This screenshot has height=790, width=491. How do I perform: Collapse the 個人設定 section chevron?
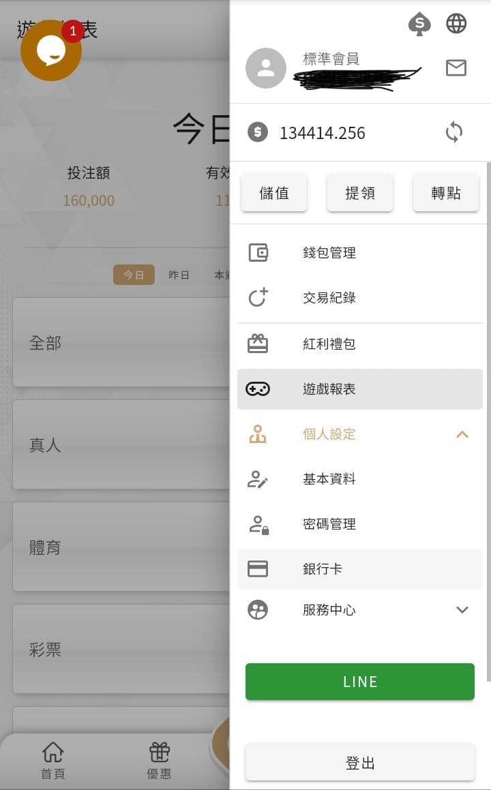(x=462, y=434)
